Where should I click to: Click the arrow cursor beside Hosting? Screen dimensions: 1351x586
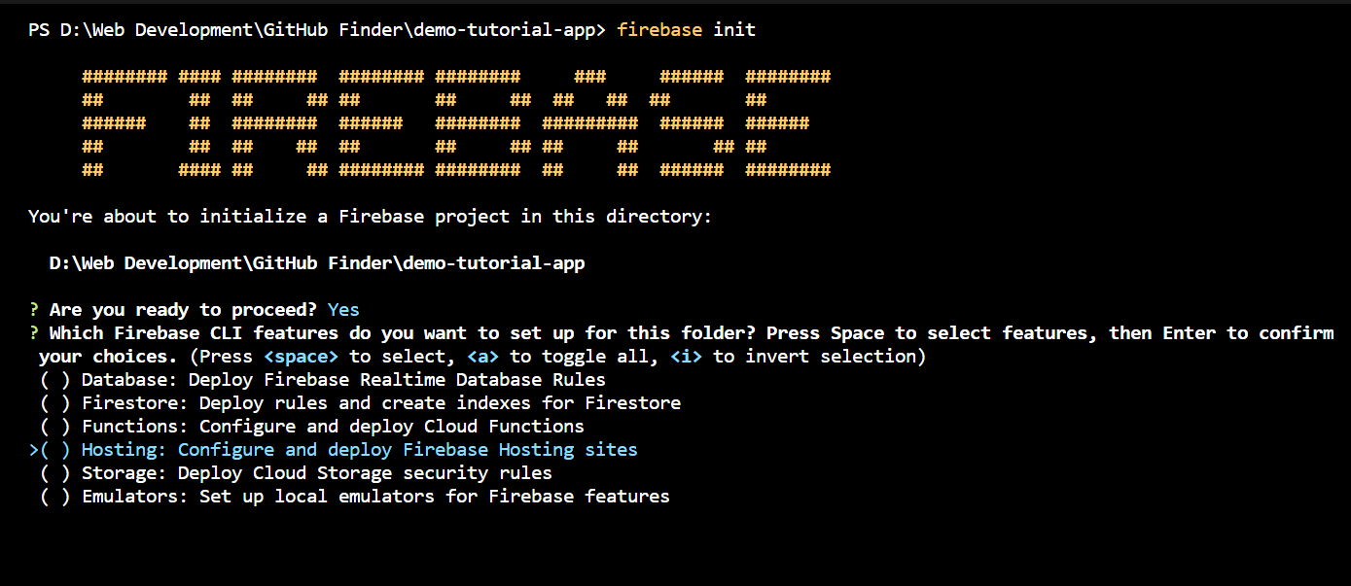click(x=33, y=450)
